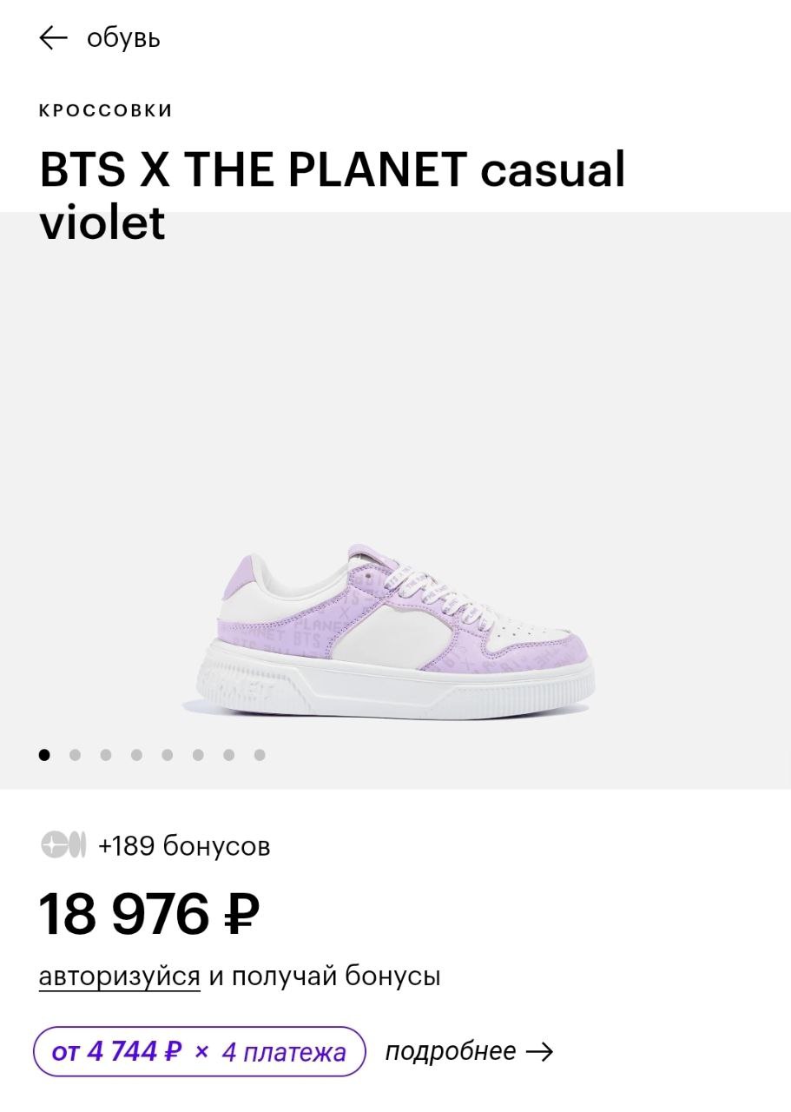Jump to the fifth carousel image dot
Viewport: 791px width, 1112px height.
[x=167, y=755]
